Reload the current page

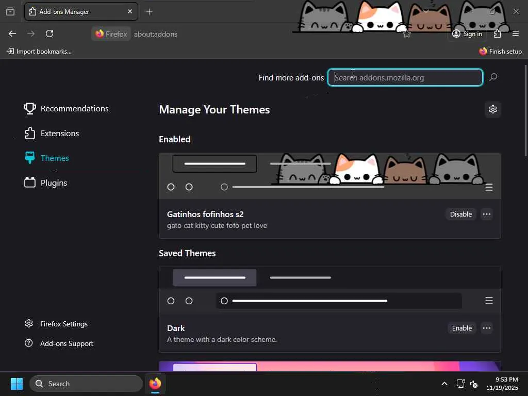click(x=49, y=34)
